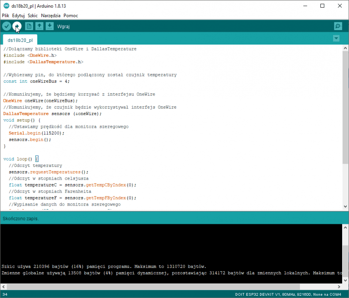
Task: Click the Upload (Wgraj) arrow icon
Action: coord(17,26)
